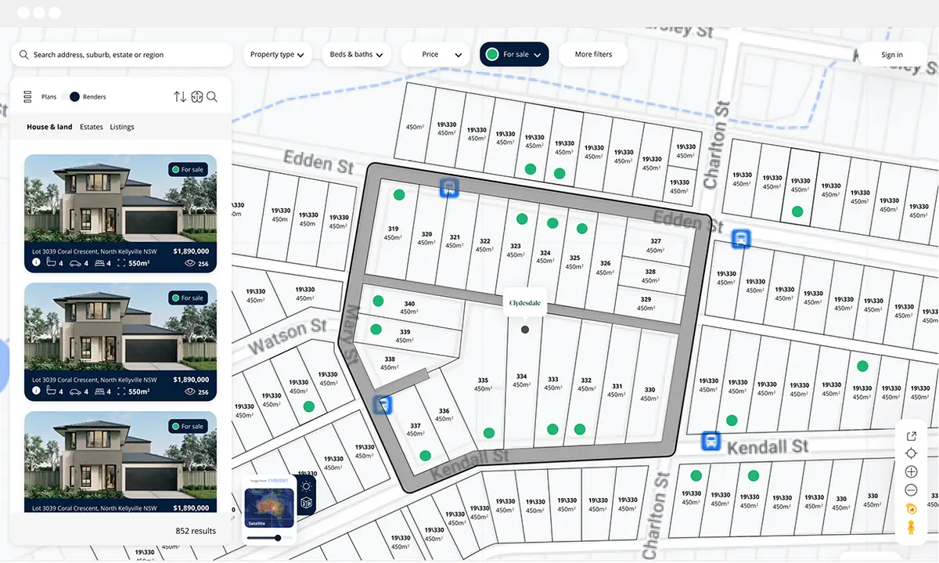
Task: Select the draw-region globe icon next to sort
Action: click(196, 96)
